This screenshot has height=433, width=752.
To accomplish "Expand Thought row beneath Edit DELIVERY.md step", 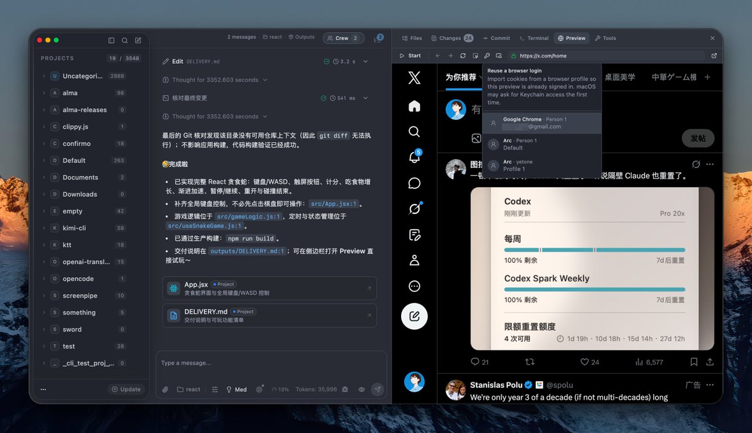I will tap(215, 80).
